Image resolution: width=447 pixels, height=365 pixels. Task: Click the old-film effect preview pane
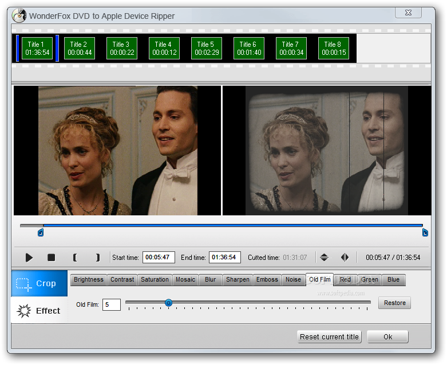click(x=327, y=150)
